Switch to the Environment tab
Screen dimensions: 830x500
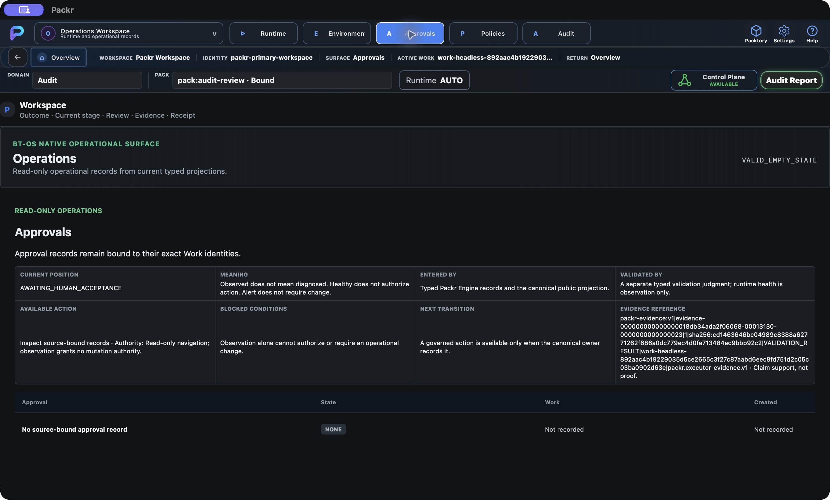pyautogui.click(x=337, y=33)
